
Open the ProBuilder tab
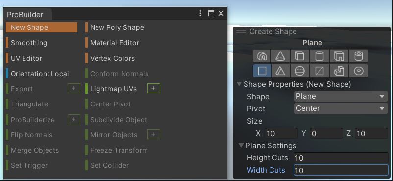(x=25, y=15)
